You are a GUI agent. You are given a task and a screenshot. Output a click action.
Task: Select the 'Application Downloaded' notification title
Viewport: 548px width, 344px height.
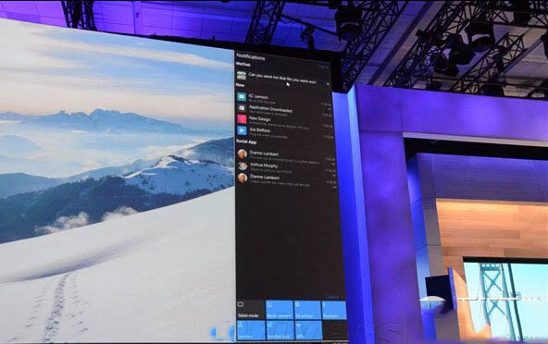click(270, 109)
